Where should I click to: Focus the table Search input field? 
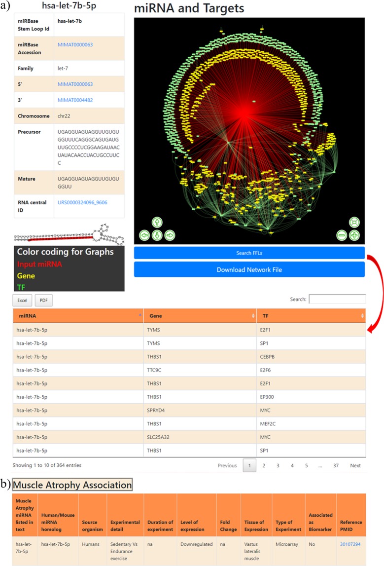coord(337,299)
